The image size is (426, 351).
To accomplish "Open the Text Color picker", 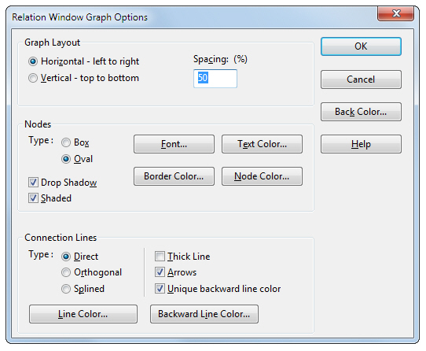I will (x=262, y=144).
